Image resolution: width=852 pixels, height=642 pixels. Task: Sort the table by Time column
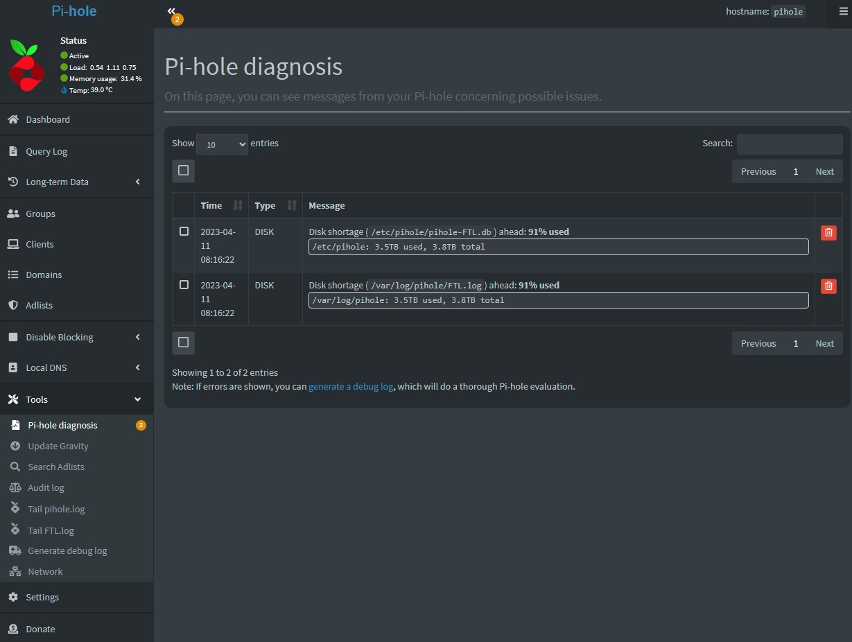click(x=221, y=205)
